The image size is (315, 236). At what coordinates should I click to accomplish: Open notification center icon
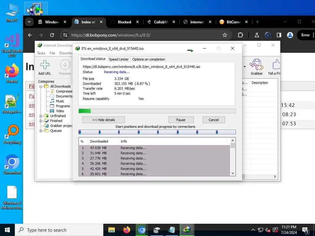(x=305, y=230)
